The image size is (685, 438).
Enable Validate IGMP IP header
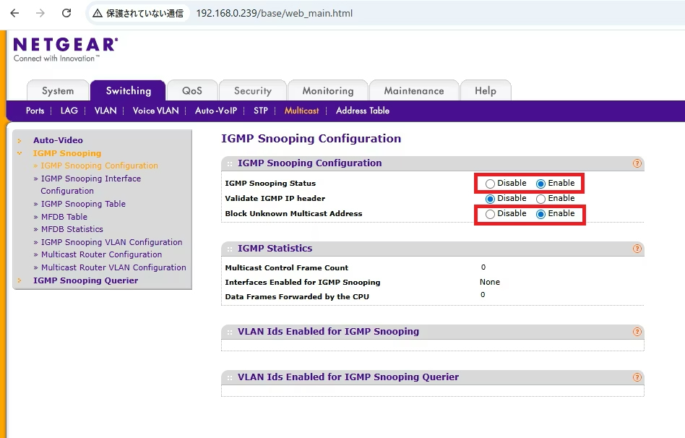coord(540,198)
